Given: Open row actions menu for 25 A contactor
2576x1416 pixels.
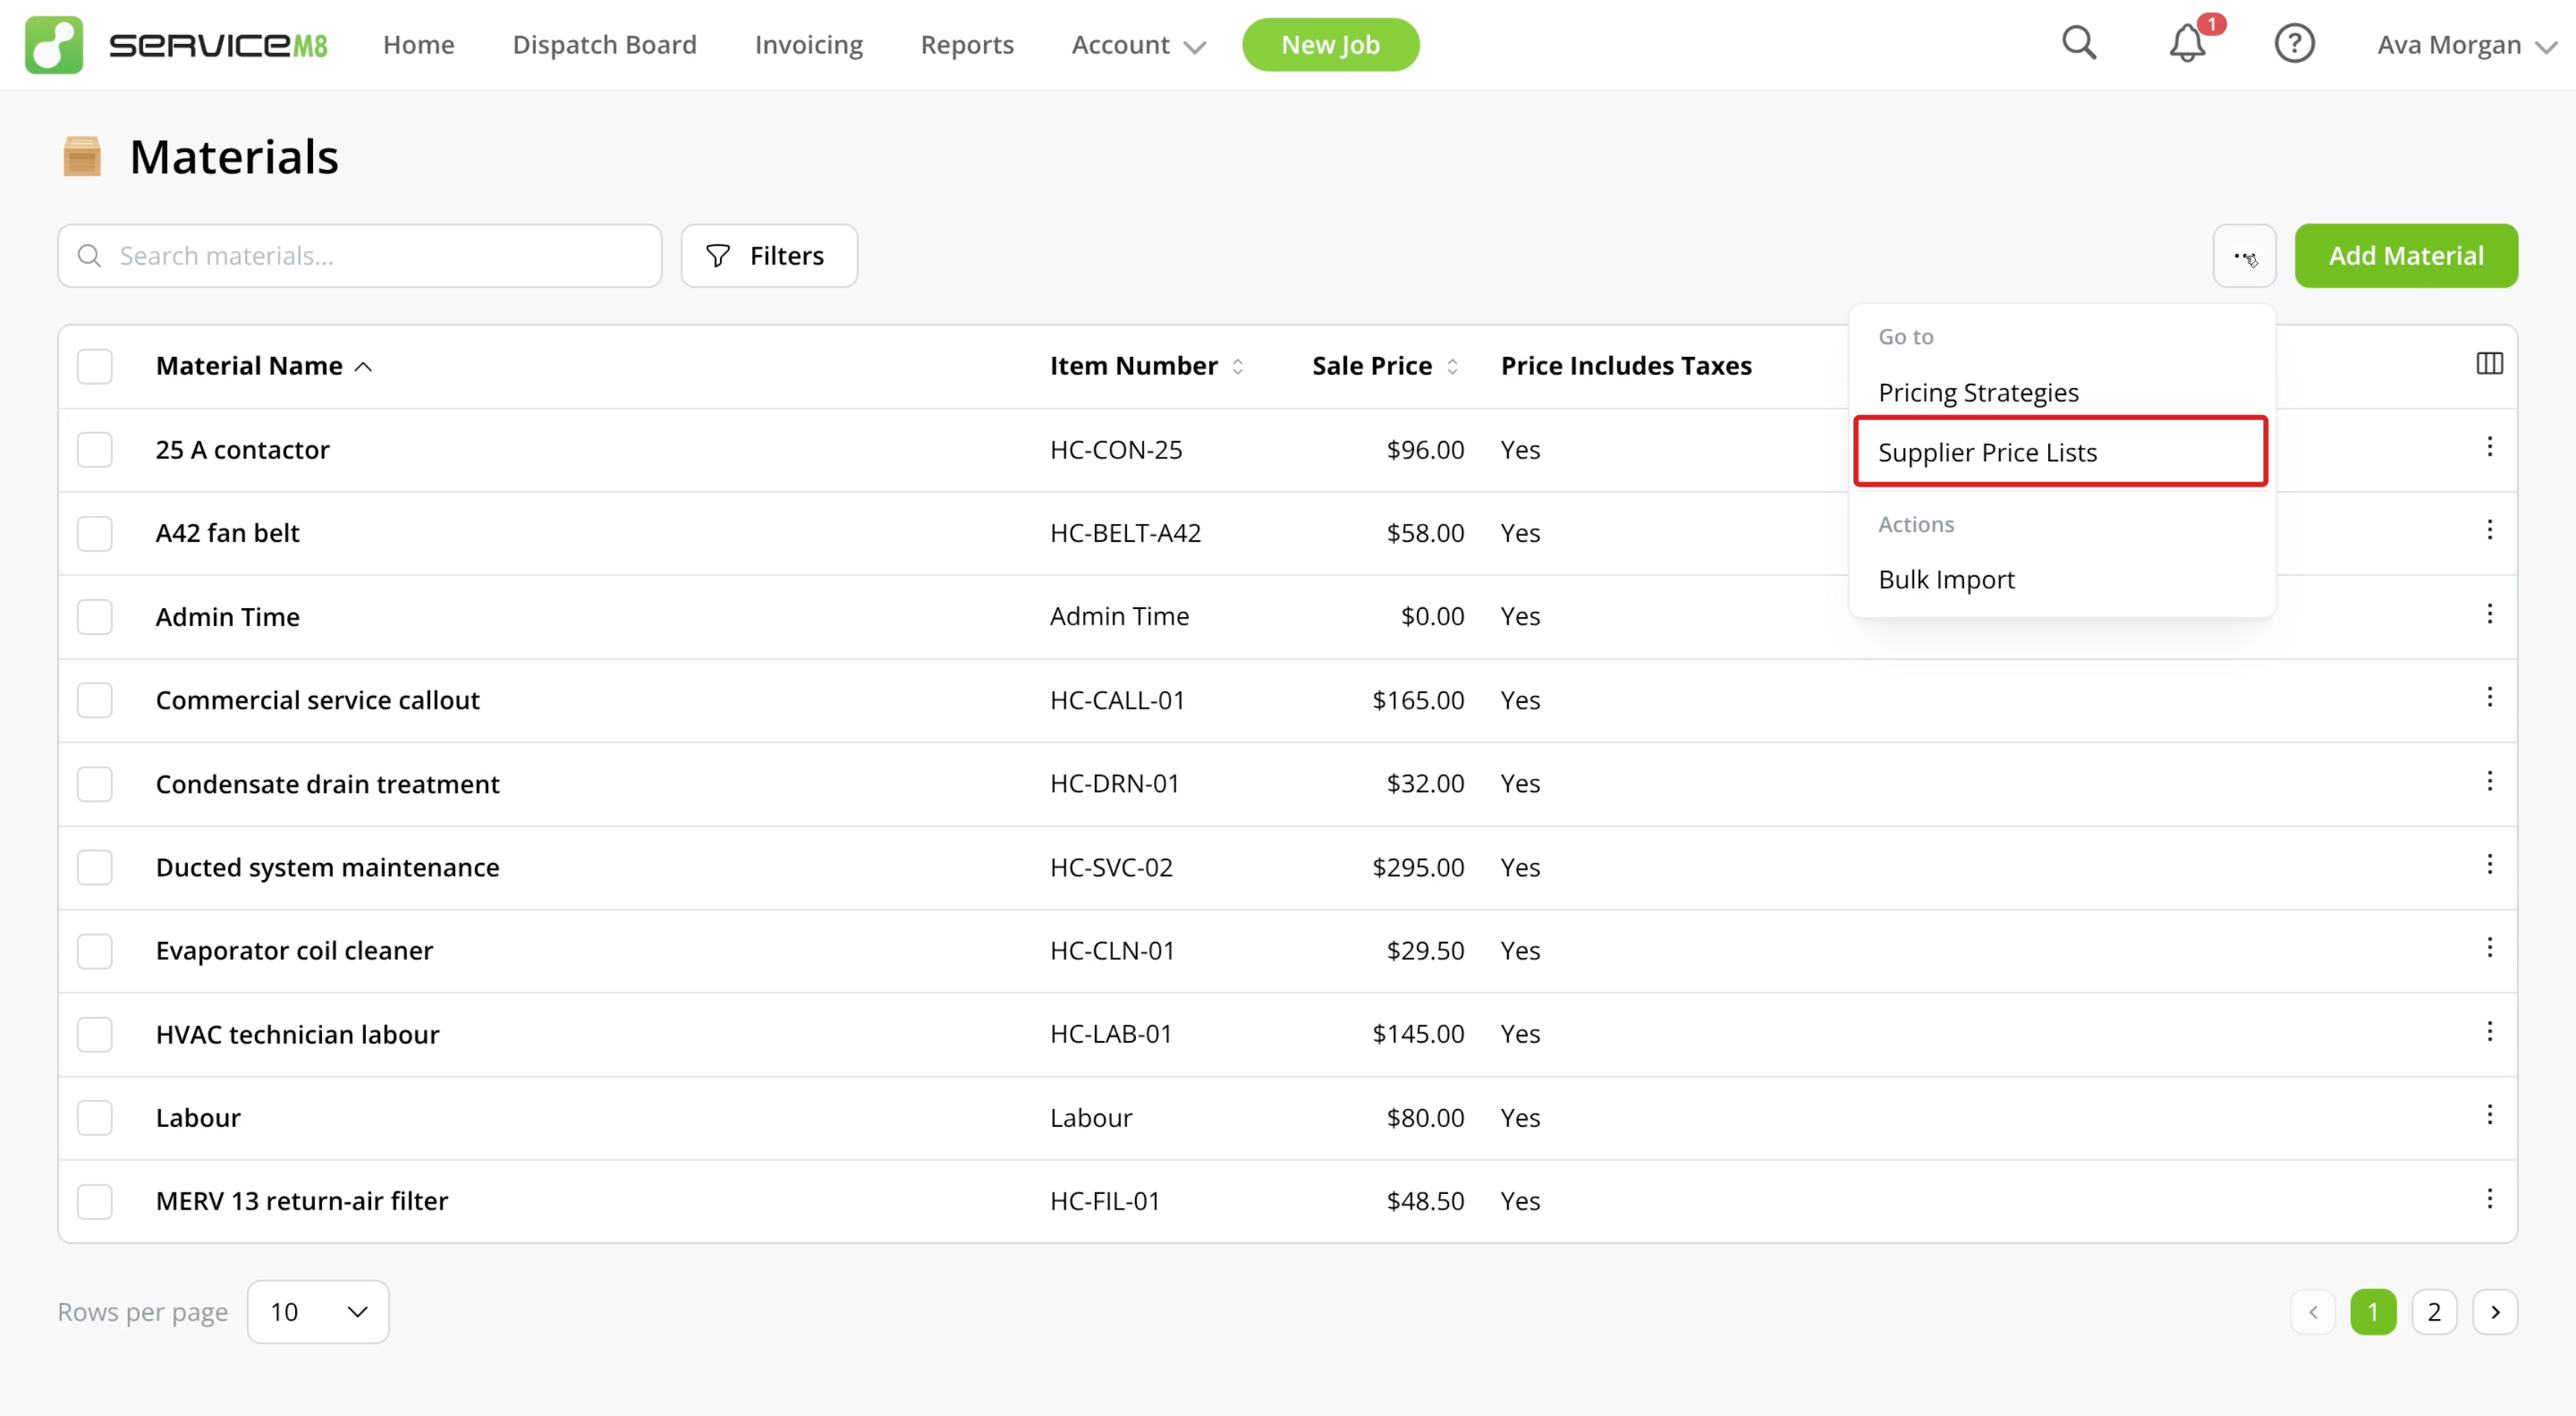Looking at the screenshot, I should [x=2489, y=447].
